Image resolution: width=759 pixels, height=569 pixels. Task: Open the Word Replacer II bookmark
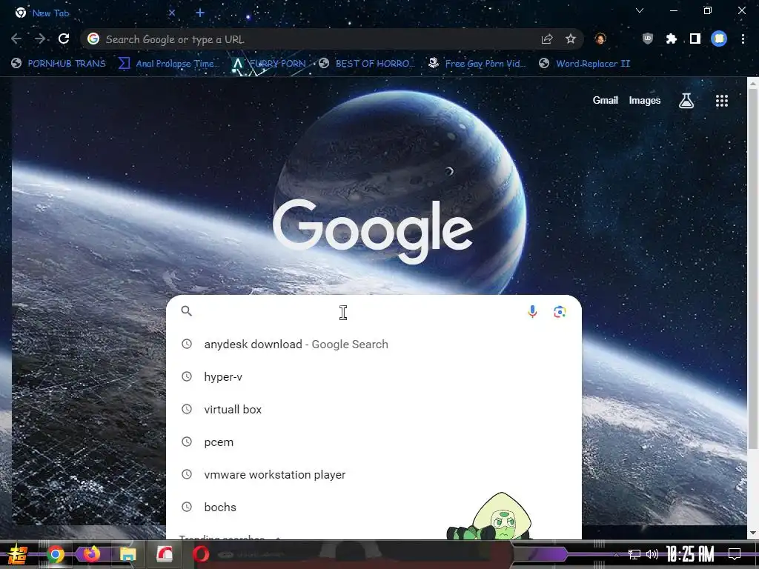coord(585,64)
